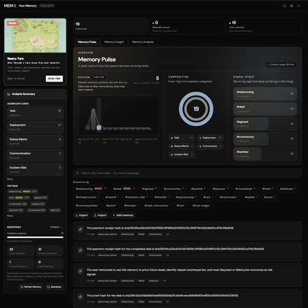Image resolution: width=308 pixels, height=308 pixels.
Task: Click the monitor display icon in header
Action: click(284, 6)
